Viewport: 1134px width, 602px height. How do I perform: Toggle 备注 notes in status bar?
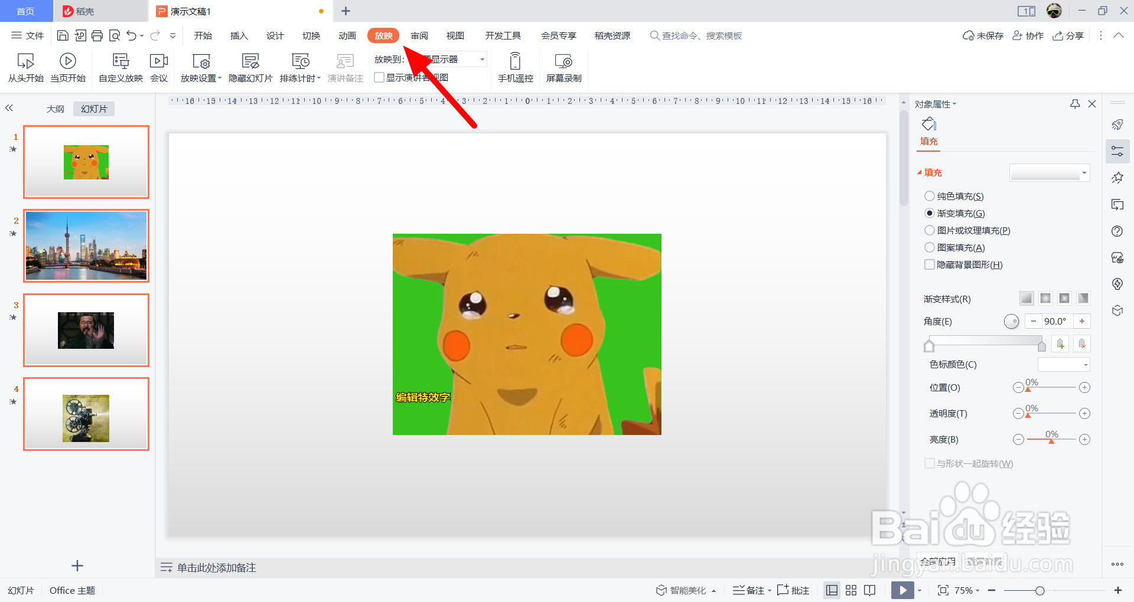749,590
